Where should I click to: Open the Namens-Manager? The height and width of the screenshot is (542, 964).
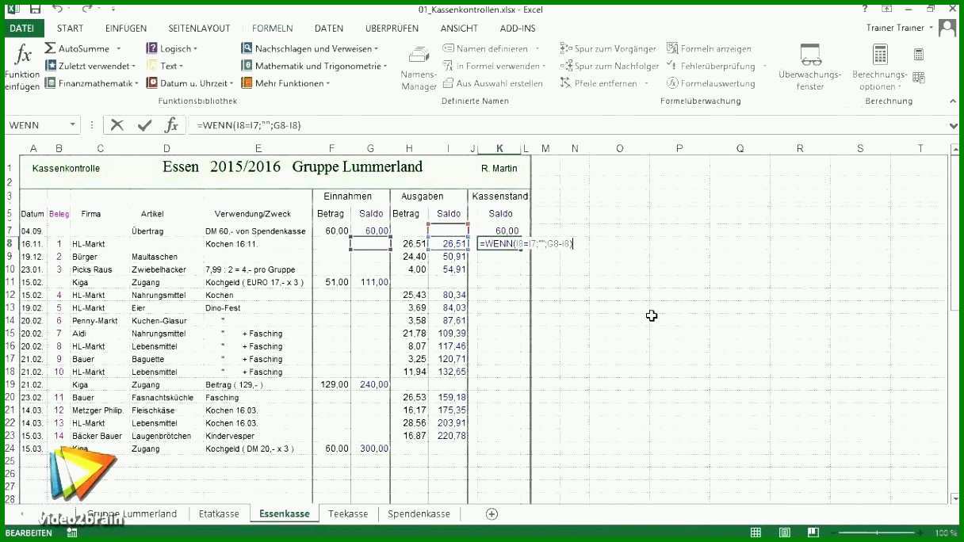pos(419,67)
